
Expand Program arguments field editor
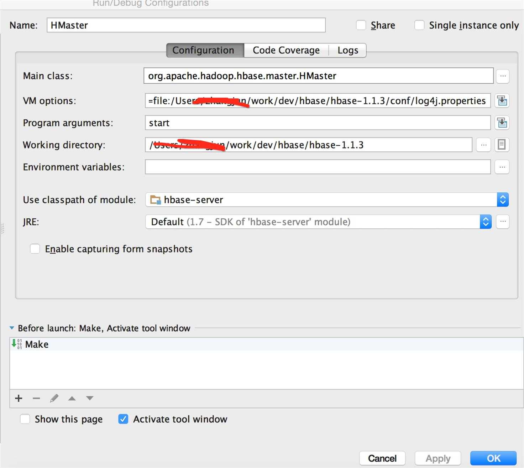coord(502,123)
